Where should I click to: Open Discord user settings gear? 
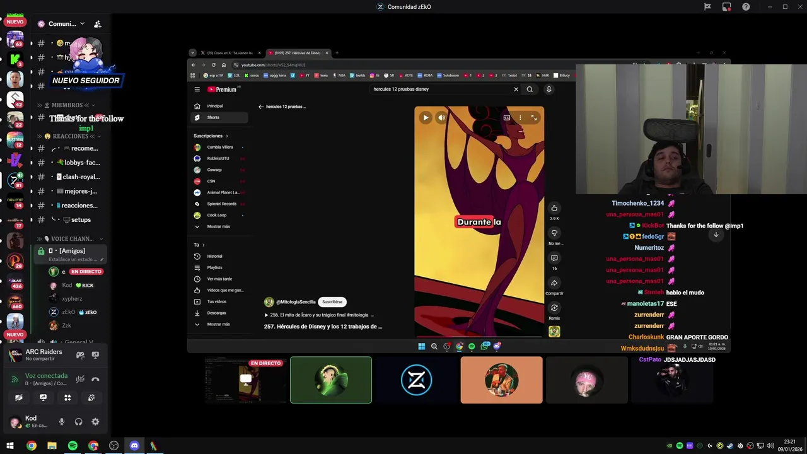(x=95, y=422)
